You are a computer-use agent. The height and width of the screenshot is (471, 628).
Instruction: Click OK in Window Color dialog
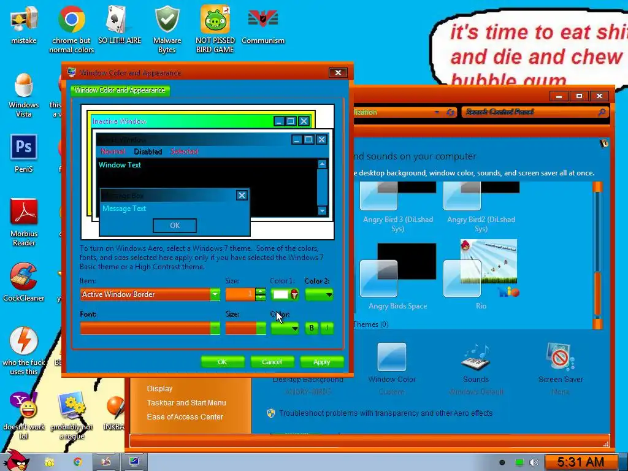coord(222,362)
